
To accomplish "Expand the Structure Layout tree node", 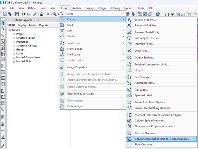I will [14, 38].
